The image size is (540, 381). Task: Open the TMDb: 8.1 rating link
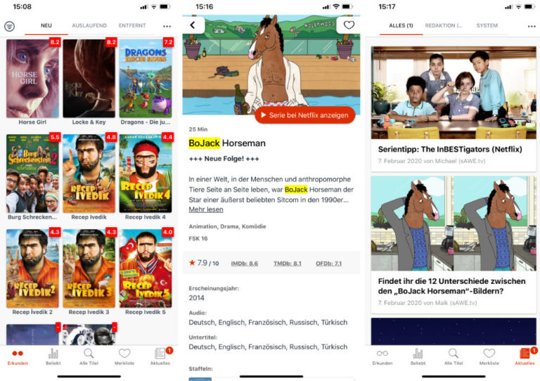click(x=287, y=264)
